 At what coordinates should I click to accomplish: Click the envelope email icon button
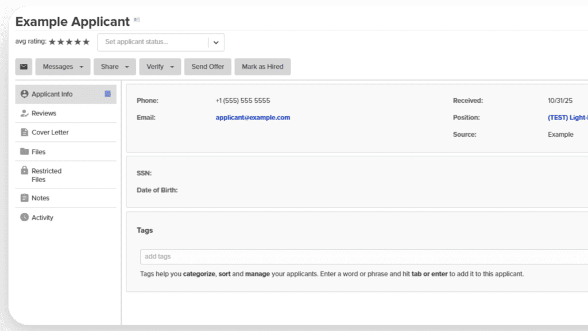tap(24, 67)
